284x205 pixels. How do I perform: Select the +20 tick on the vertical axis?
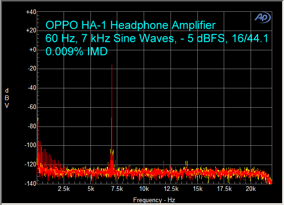pyautogui.click(x=31, y=31)
